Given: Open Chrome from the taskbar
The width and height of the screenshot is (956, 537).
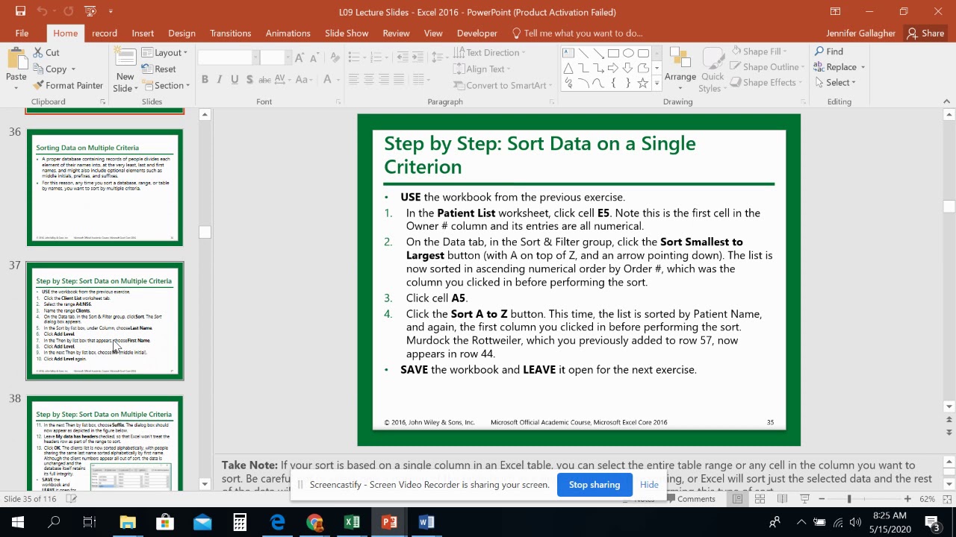Looking at the screenshot, I should [x=314, y=522].
